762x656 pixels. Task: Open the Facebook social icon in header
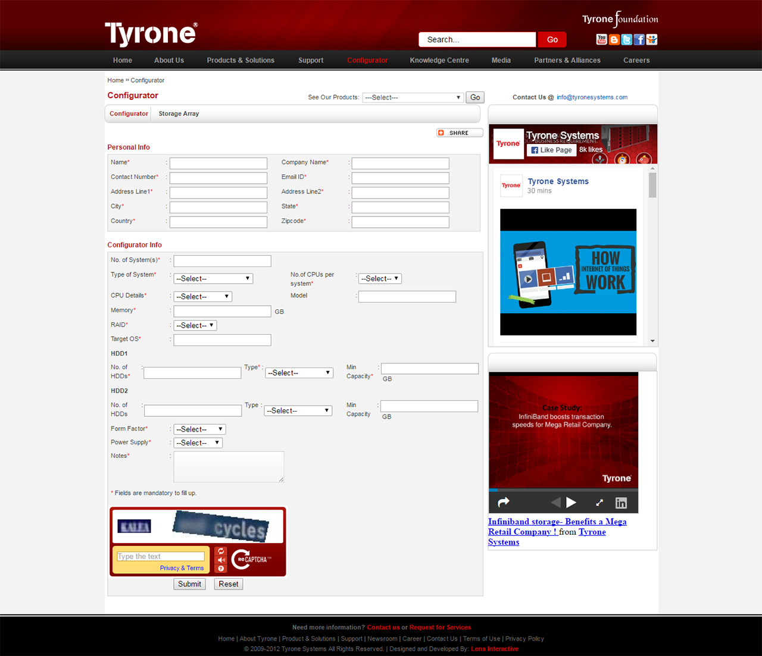click(639, 39)
